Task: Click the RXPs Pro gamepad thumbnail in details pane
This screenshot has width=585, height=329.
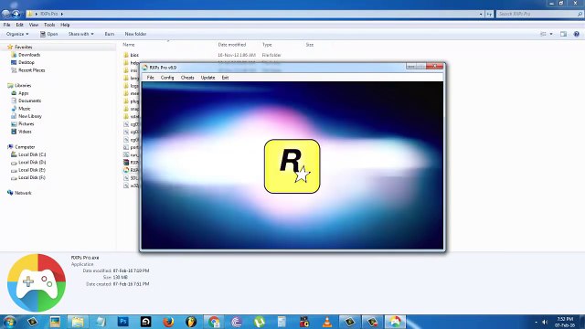Action: [x=37, y=283]
